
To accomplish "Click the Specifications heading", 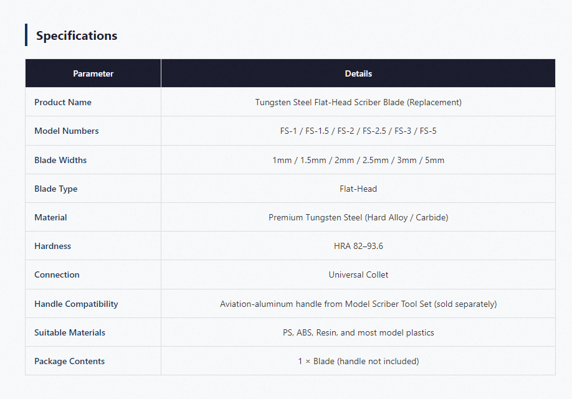I will tap(77, 35).
